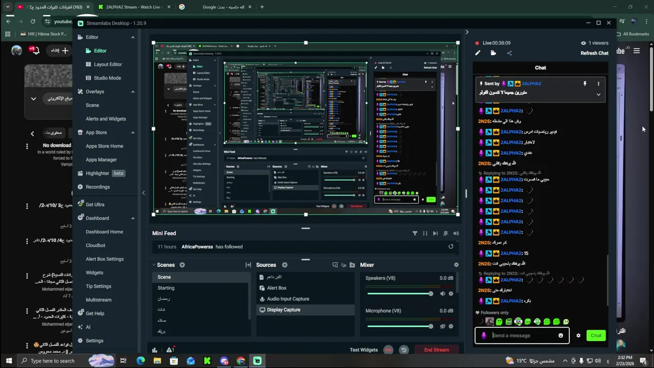
Task: Mute the Speakers (V8) channel
Action: [442, 294]
